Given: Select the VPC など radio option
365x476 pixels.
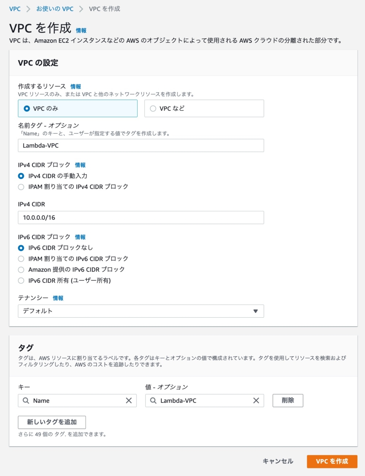Looking at the screenshot, I should pos(153,108).
